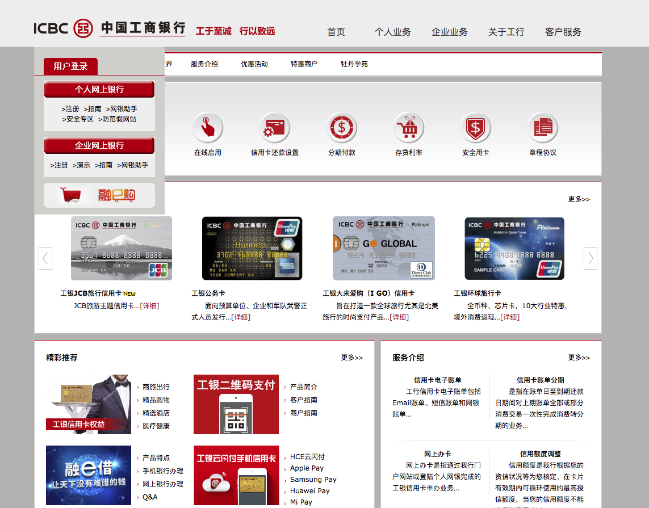Image resolution: width=649 pixels, height=508 pixels.
Task: Select the 优惠活动 sub-navigation tab
Action: point(254,64)
